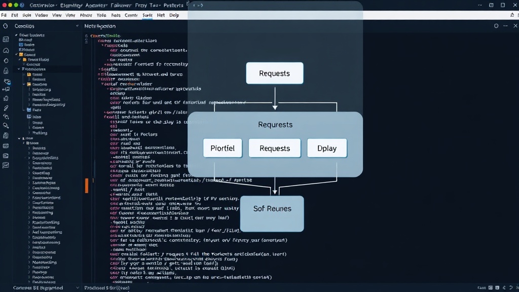The height and width of the screenshot is (292, 519).
Task: Click the top Requests box in the diagram
Action: (274, 73)
